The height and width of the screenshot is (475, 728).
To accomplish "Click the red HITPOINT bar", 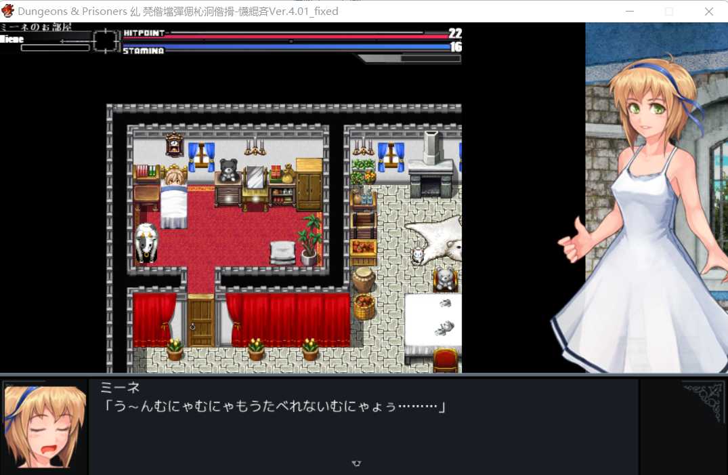I will click(x=286, y=35).
